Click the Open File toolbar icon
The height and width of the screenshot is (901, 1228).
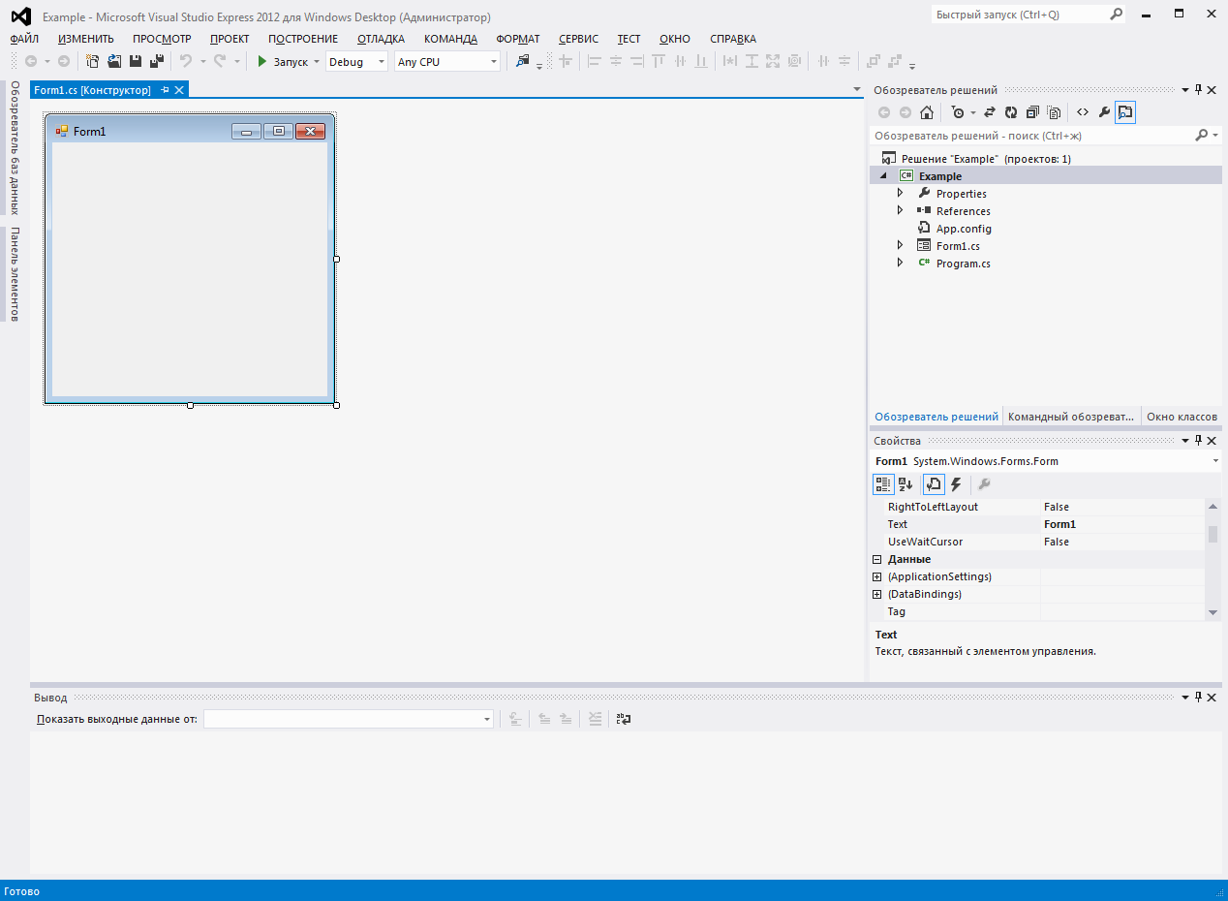pos(114,61)
